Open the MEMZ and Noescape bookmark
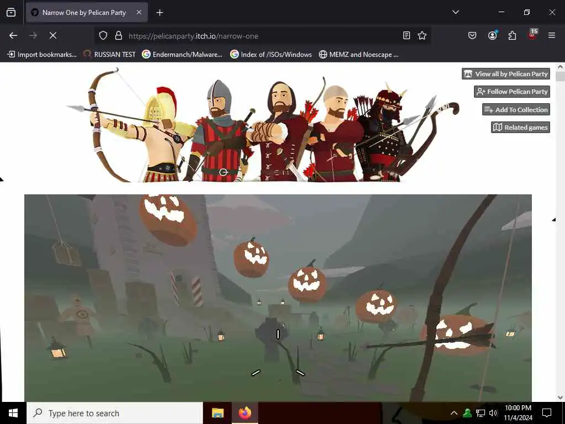 pyautogui.click(x=359, y=55)
